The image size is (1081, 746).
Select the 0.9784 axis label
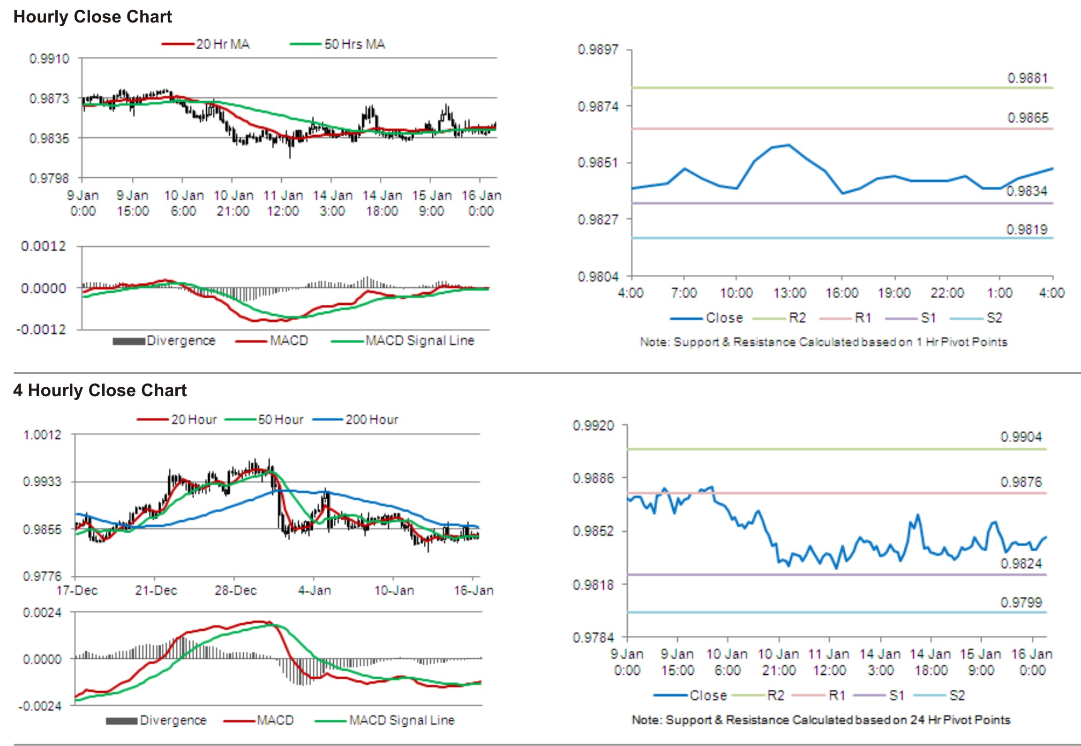[x=593, y=638]
